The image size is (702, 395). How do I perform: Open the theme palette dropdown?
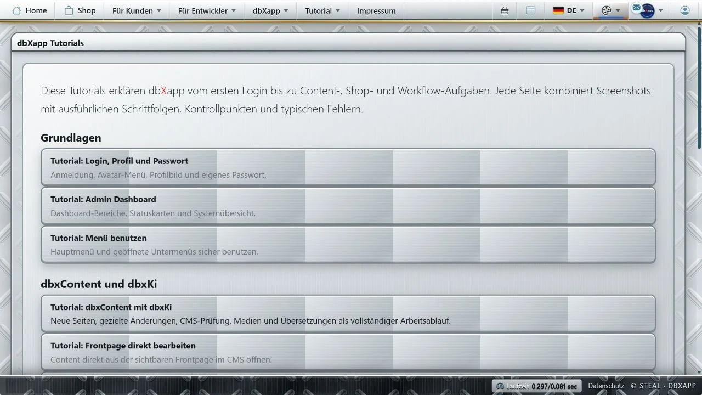[x=611, y=10]
